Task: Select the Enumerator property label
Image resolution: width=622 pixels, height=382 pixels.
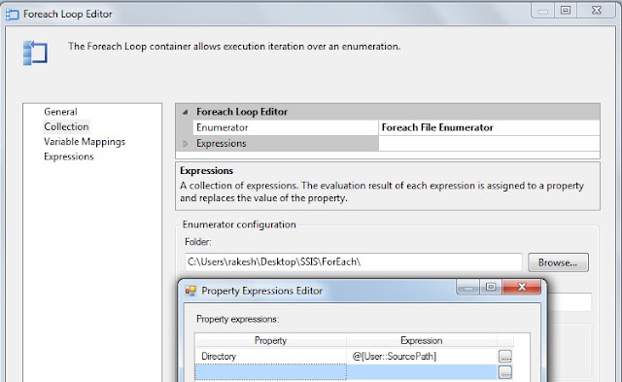Action: (x=285, y=127)
